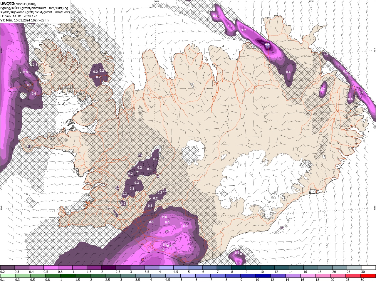The height and width of the screenshot is (282, 376).
Task: Click the rain legend swatch from 7 to 8
Action: 219,276
